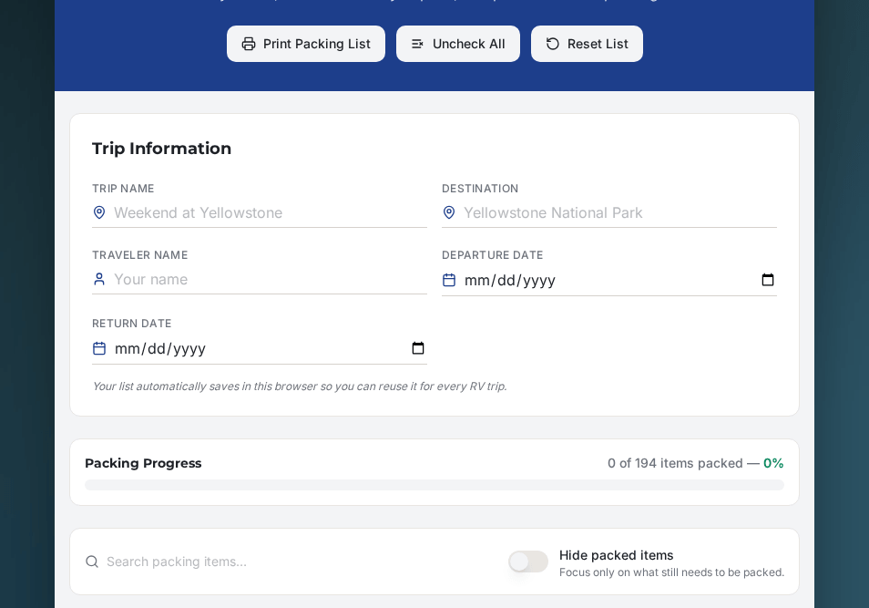This screenshot has height=608, width=869.
Task: Toggle the Hide packed items switch
Action: pyautogui.click(x=528, y=562)
